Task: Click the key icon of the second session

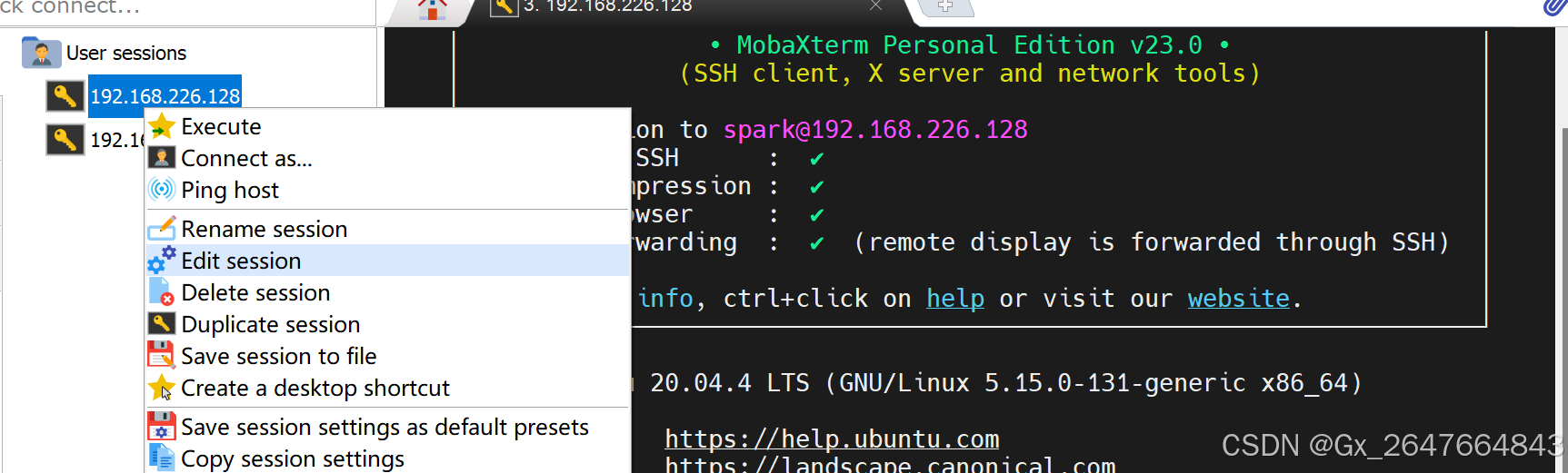Action: [x=65, y=140]
